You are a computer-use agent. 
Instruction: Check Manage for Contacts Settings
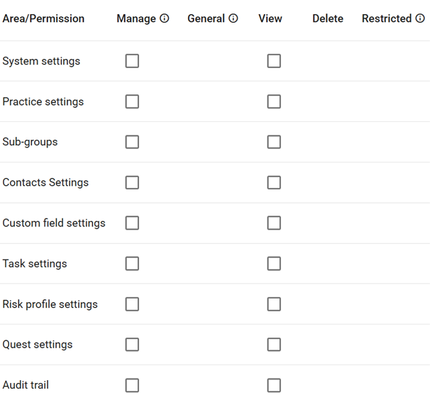pos(132,182)
